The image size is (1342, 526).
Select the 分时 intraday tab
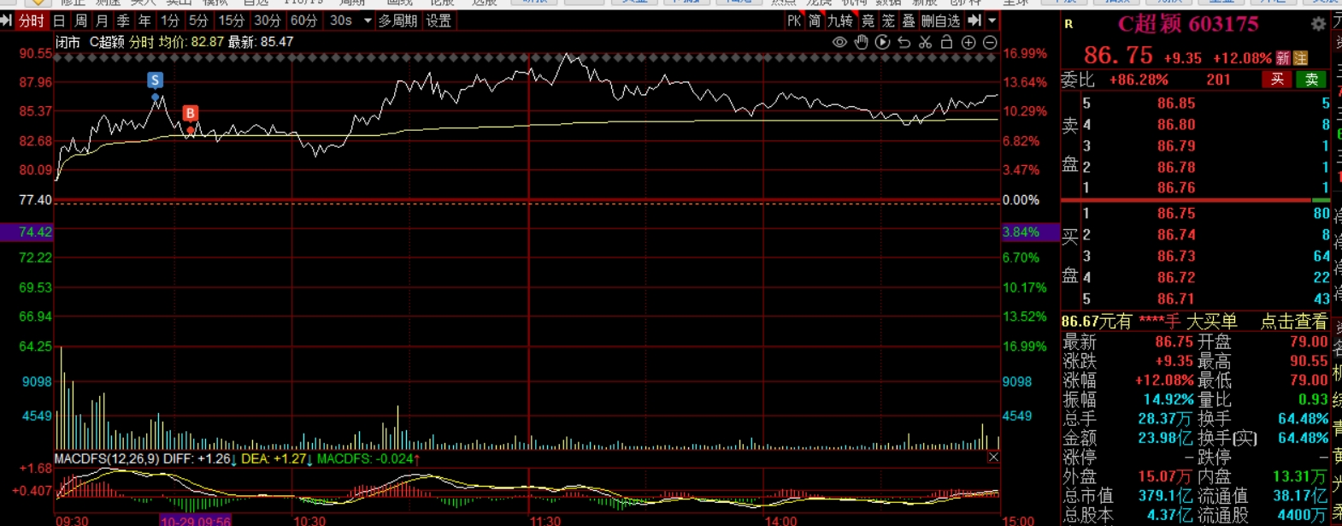[x=32, y=21]
